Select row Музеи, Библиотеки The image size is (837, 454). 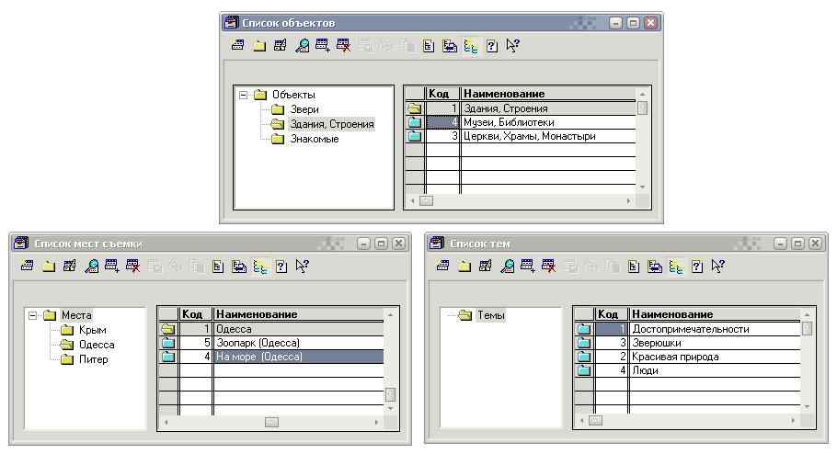(521, 122)
